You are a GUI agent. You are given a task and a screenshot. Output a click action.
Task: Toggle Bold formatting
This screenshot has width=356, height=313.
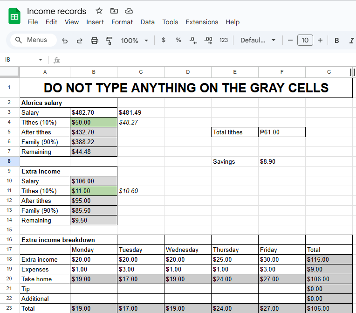pyautogui.click(x=337, y=41)
